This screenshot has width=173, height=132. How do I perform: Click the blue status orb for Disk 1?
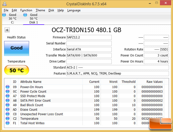[x=25, y=15]
